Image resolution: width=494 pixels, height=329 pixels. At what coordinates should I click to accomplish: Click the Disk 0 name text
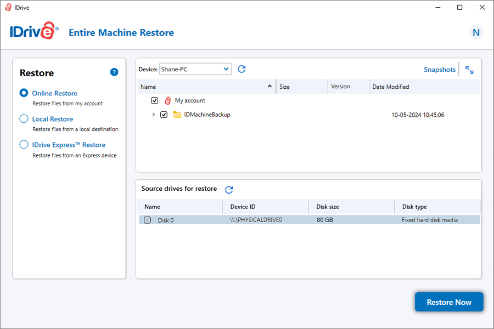(x=166, y=220)
